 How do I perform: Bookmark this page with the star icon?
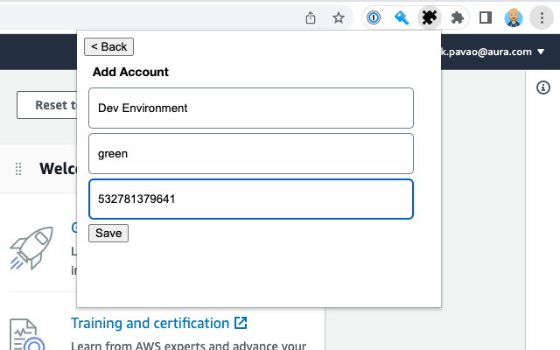[x=339, y=17]
